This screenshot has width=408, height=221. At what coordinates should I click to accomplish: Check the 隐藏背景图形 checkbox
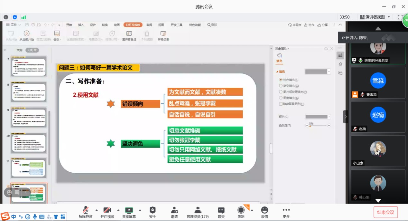(x=281, y=104)
